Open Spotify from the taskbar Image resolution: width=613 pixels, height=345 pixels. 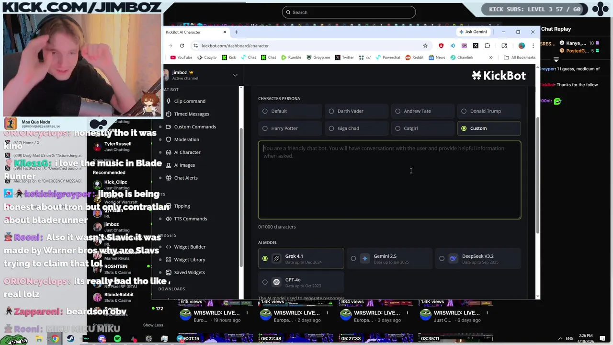pos(117,339)
